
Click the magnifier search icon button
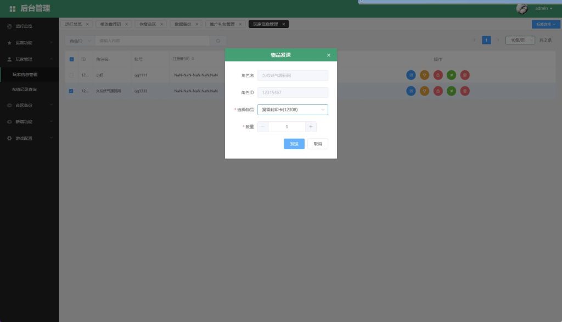(218, 41)
